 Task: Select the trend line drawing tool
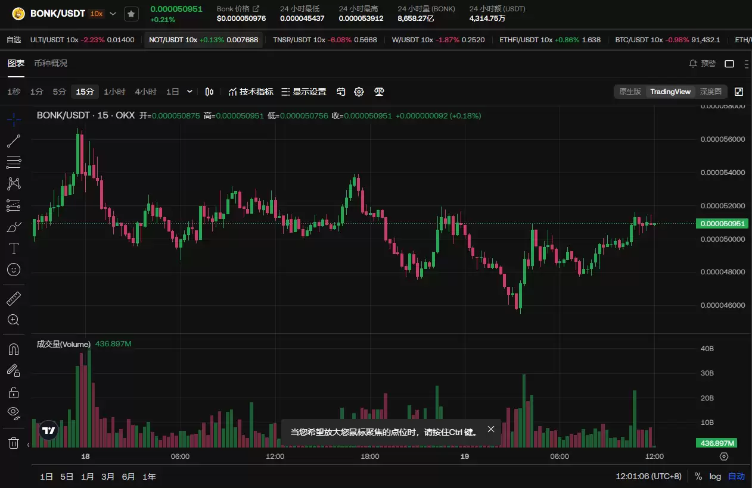pyautogui.click(x=14, y=141)
